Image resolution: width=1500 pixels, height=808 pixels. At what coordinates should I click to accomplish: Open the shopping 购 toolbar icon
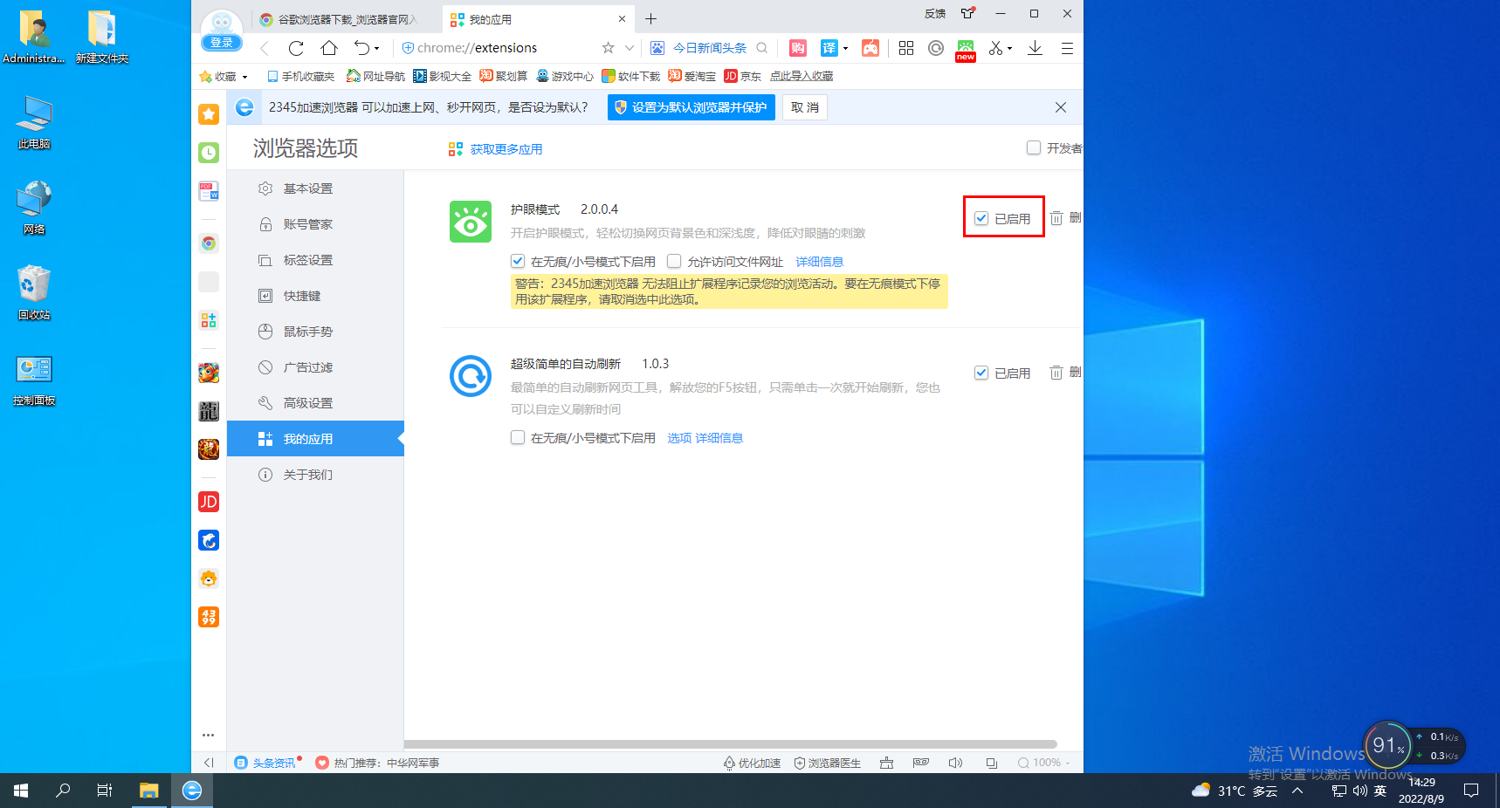[798, 48]
